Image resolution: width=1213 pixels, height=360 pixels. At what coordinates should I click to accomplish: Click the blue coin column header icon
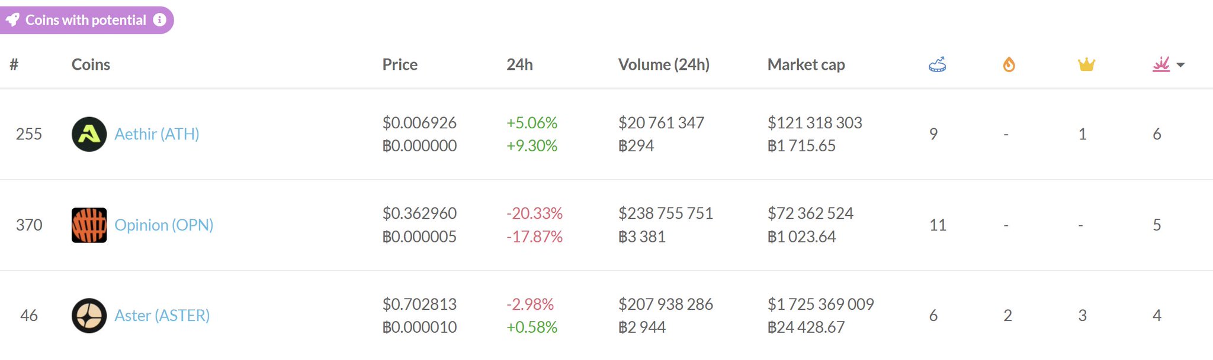937,64
